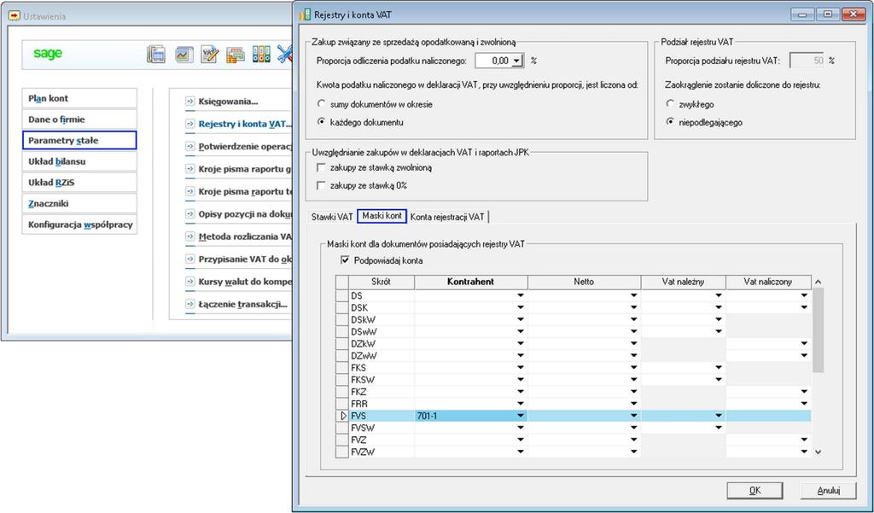
Task: Click arrow icon beside Kroje pisma raportu t
Action: click(x=190, y=191)
